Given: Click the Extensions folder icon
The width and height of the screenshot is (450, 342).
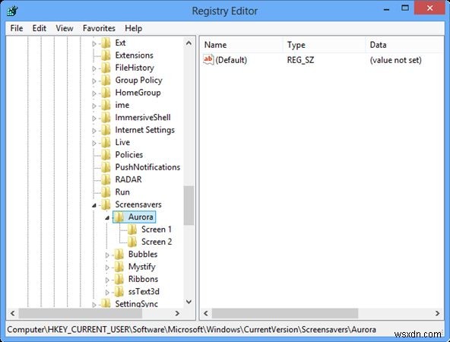Looking at the screenshot, I should coord(106,55).
